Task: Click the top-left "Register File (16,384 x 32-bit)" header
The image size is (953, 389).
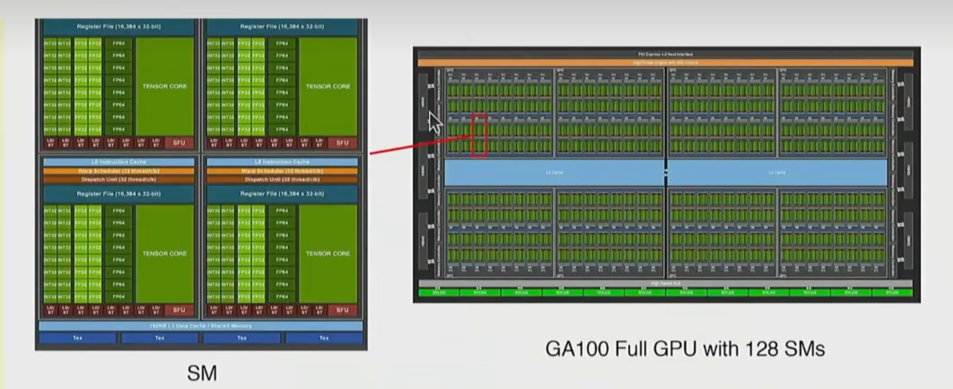Action: click(x=119, y=27)
